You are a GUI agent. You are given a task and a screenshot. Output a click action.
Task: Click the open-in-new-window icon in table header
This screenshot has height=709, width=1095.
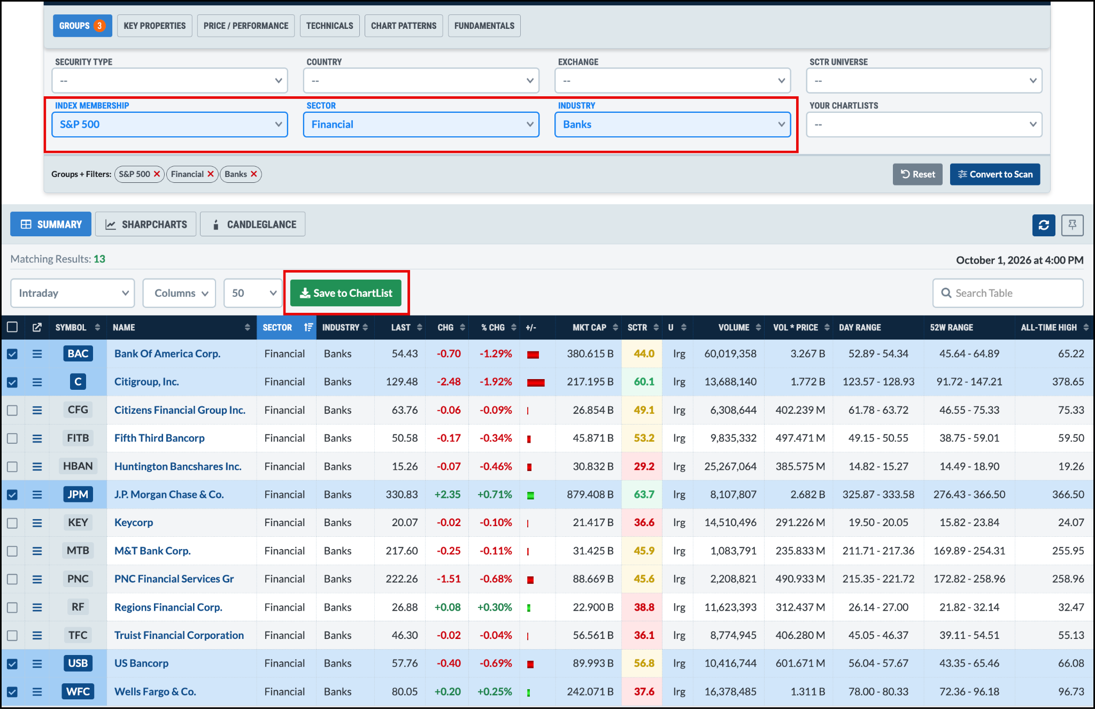(37, 327)
